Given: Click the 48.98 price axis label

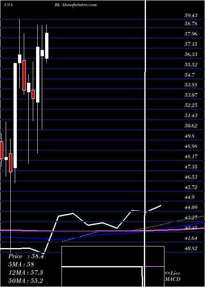Looking at the screenshot, I should click(191, 146).
